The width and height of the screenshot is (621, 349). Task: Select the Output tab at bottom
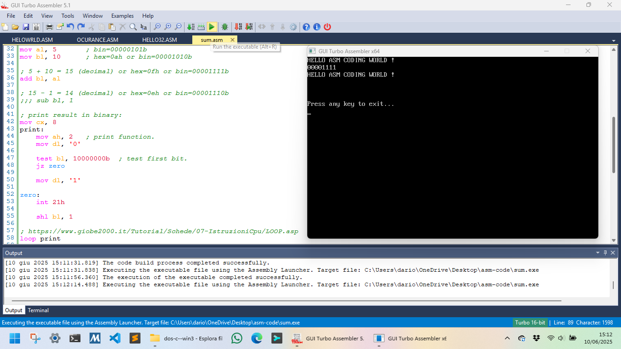point(14,310)
